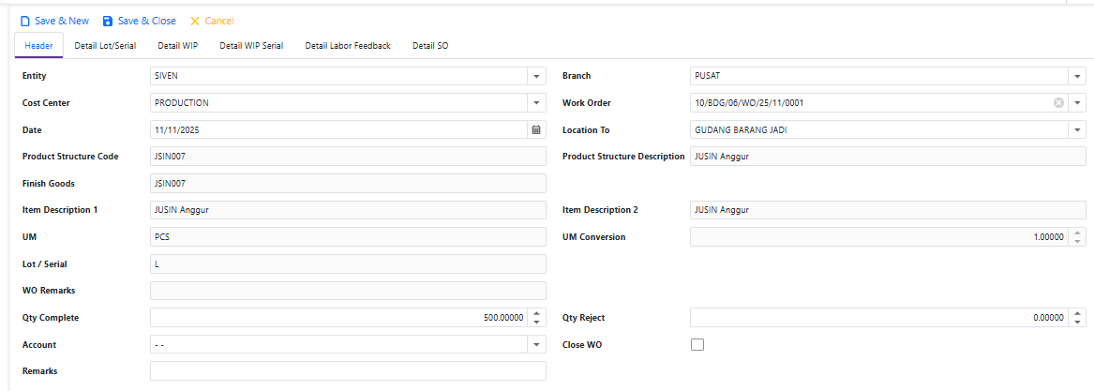1094x391 pixels.
Task: Click the Lot / Serial field showing L
Action: tap(348, 263)
